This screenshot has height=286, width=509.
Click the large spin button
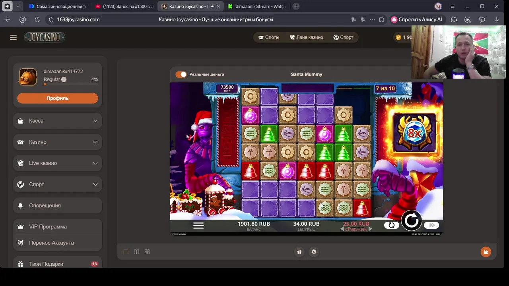(411, 220)
